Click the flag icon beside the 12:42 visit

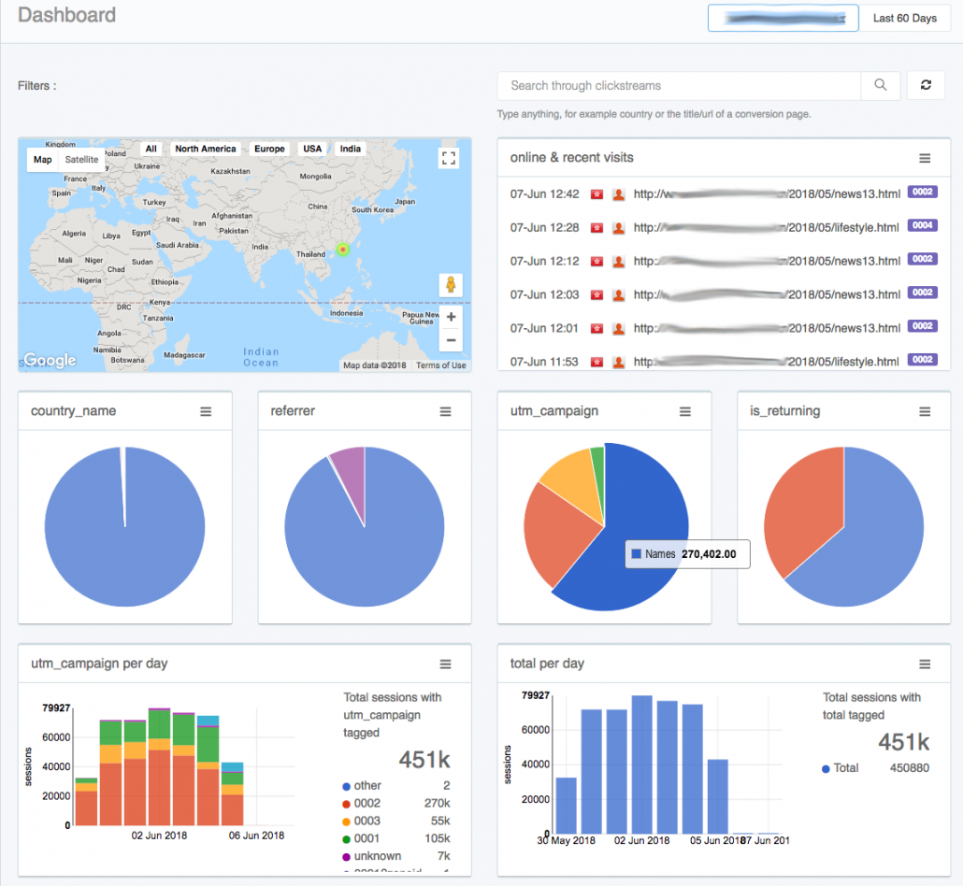(x=596, y=193)
